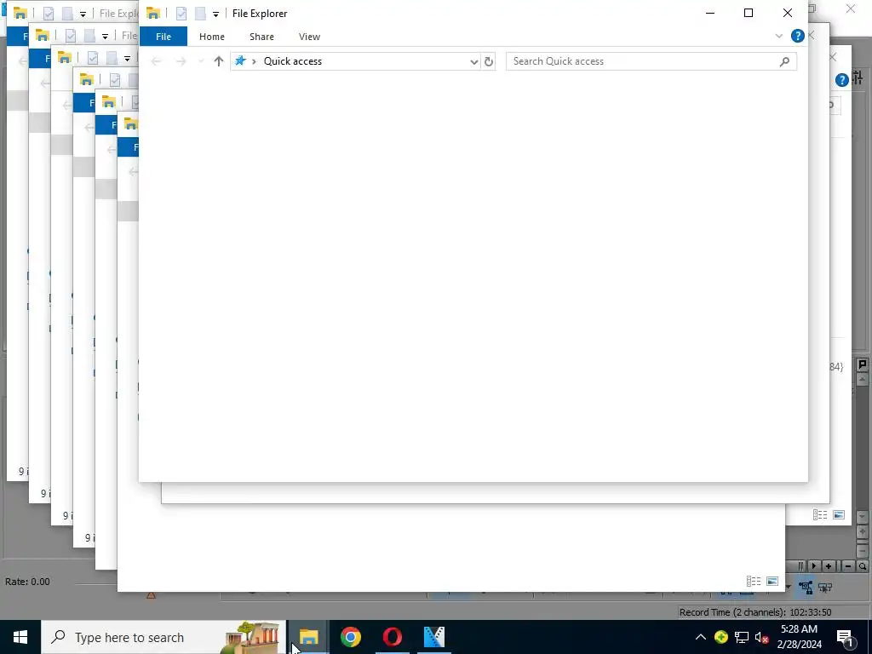Click the folder icon in front window's title bar
Screen dimensions: 872x654
(153, 13)
